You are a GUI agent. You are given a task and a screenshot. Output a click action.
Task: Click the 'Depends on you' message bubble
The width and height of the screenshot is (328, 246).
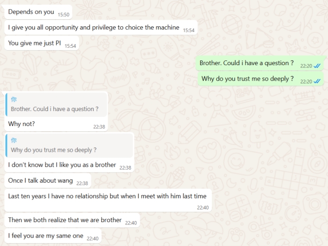[x=38, y=12]
